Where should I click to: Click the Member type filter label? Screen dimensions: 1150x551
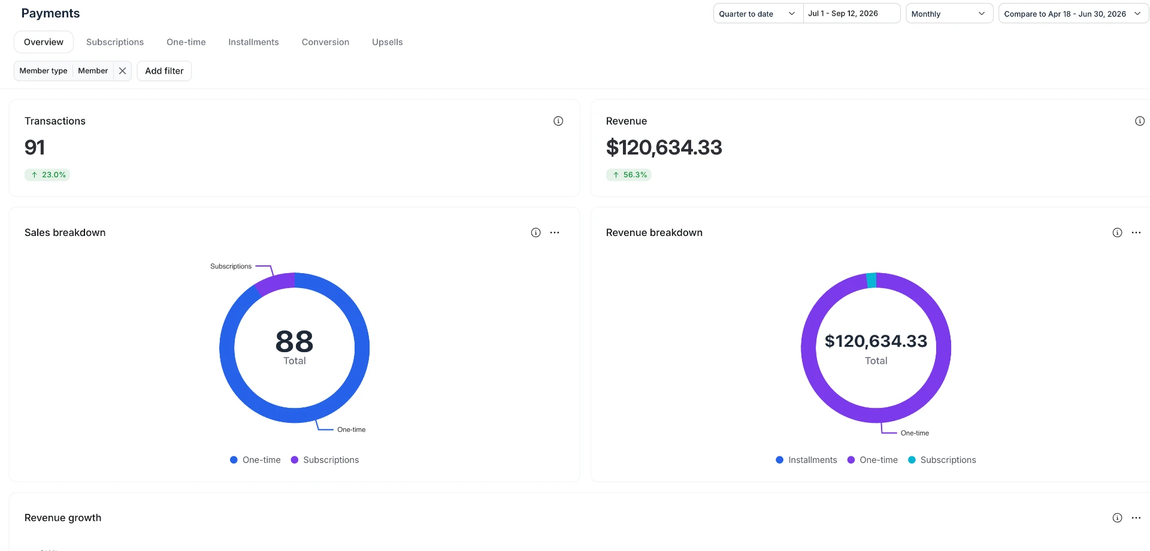(x=43, y=71)
